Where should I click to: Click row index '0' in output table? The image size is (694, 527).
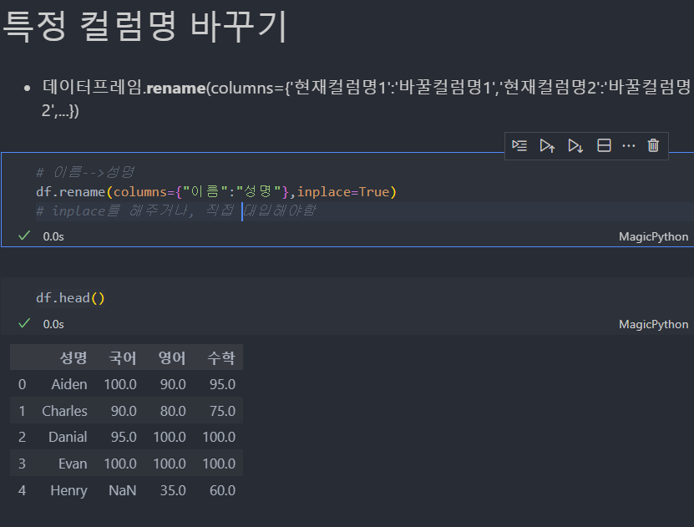[x=22, y=384]
